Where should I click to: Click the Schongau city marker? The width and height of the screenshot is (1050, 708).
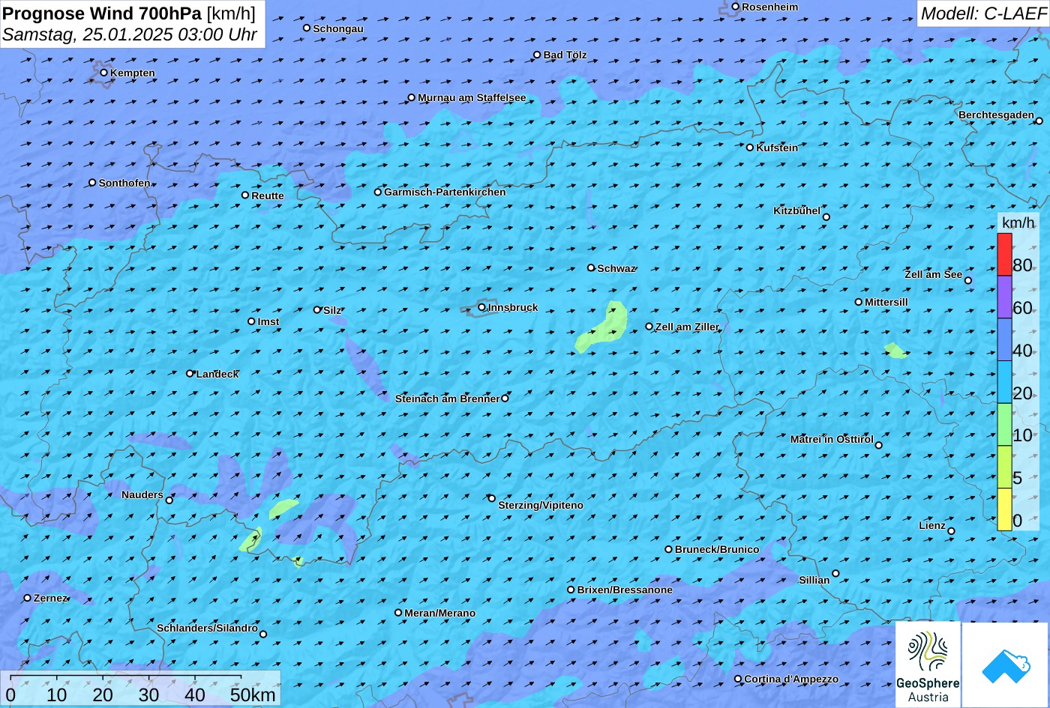click(x=307, y=28)
